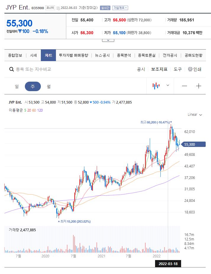Click the 고가 56,500 value

point(119,20)
